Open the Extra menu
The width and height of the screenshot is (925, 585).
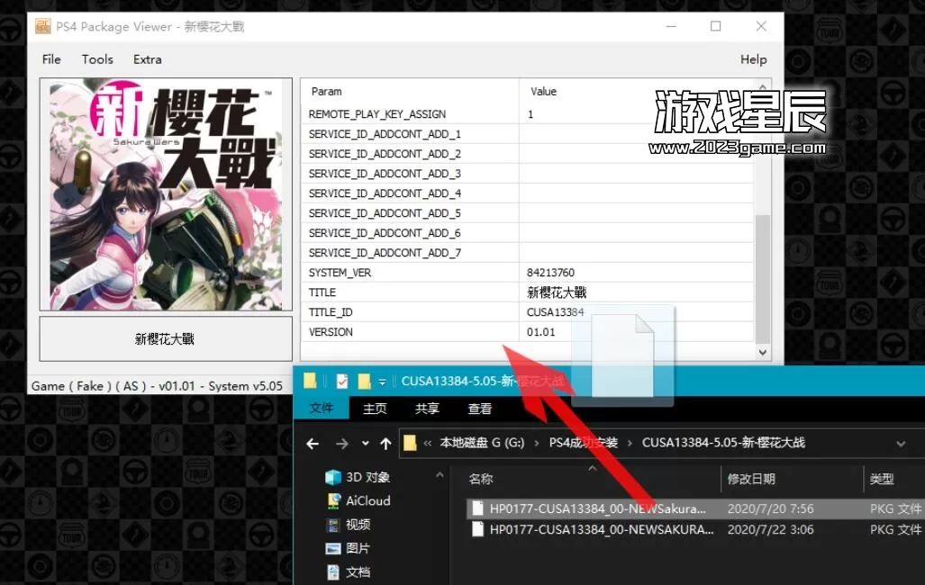(146, 59)
